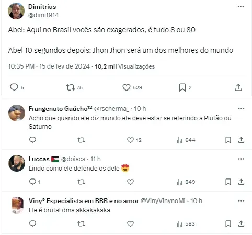Like Frangenato Gaúcho's reply with 12 likes
252x235 pixels.
(x=130, y=140)
